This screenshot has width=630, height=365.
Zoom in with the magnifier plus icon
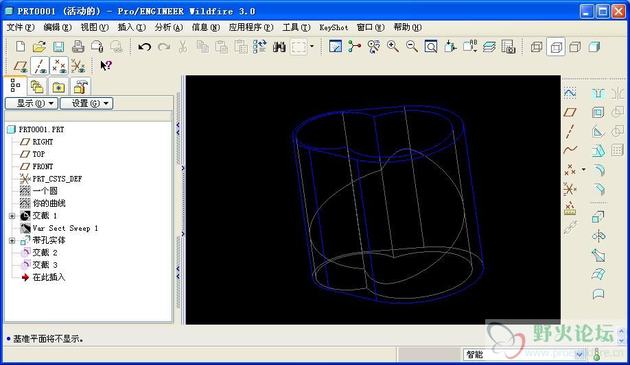(393, 47)
